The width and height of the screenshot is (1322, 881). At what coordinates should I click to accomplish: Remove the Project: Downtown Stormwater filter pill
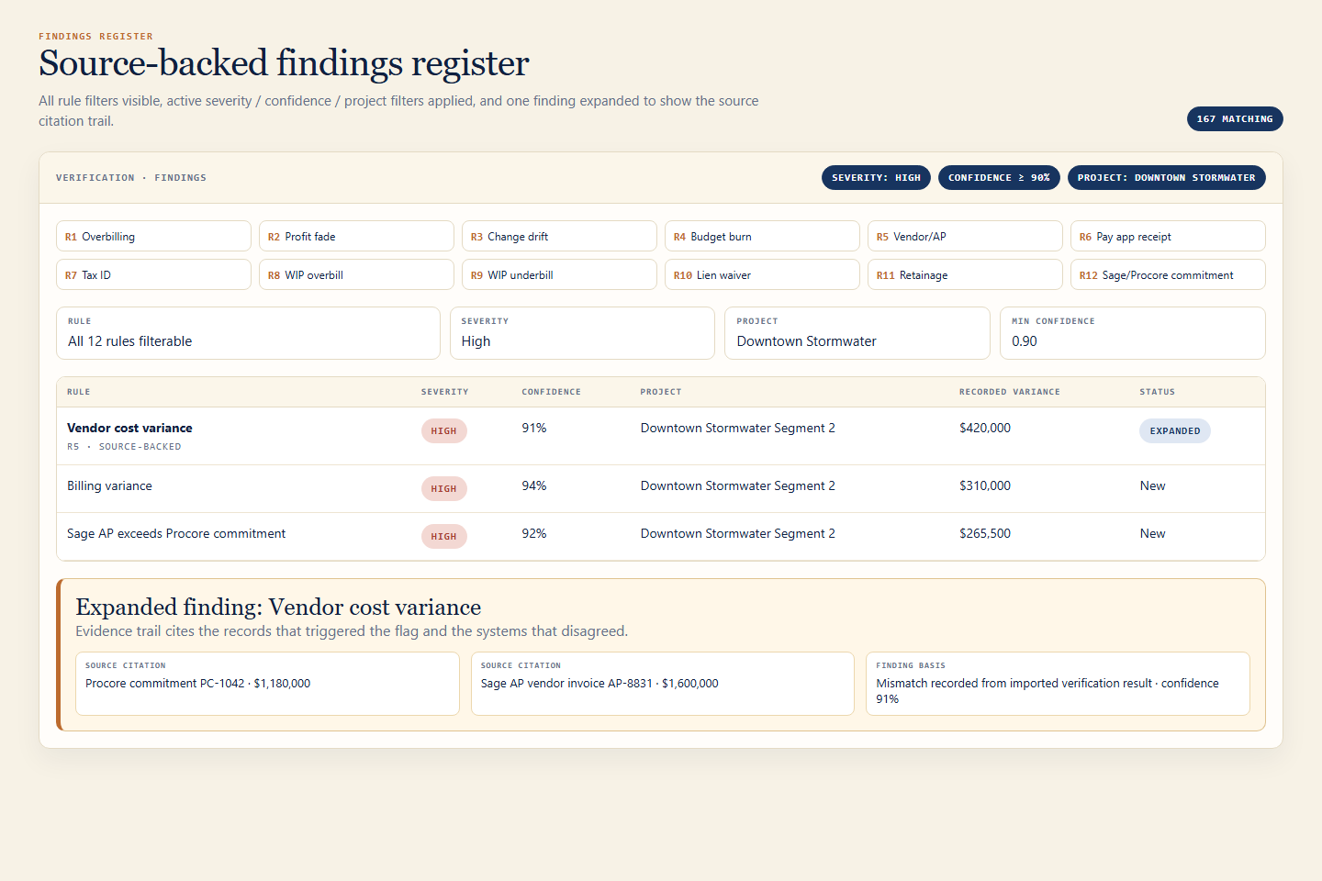click(1166, 178)
